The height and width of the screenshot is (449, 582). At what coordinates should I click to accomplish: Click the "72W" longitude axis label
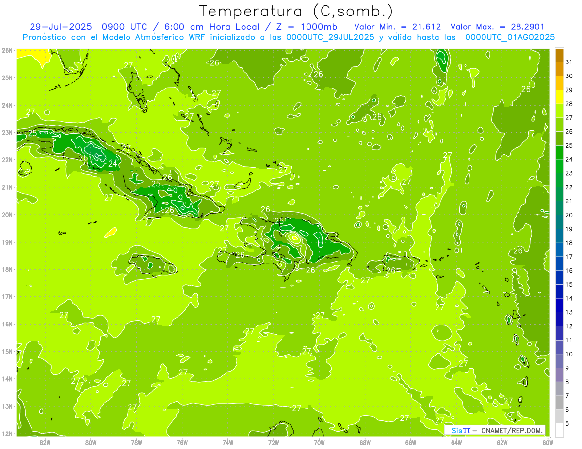coord(274,442)
